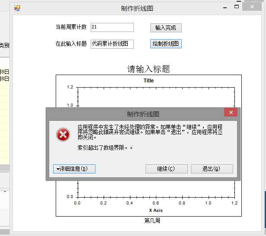Click the 0.6 label on the X axis

(155, 203)
